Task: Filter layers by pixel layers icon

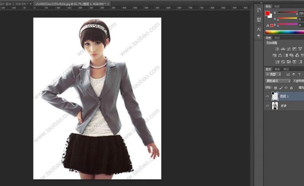Action: [288, 75]
